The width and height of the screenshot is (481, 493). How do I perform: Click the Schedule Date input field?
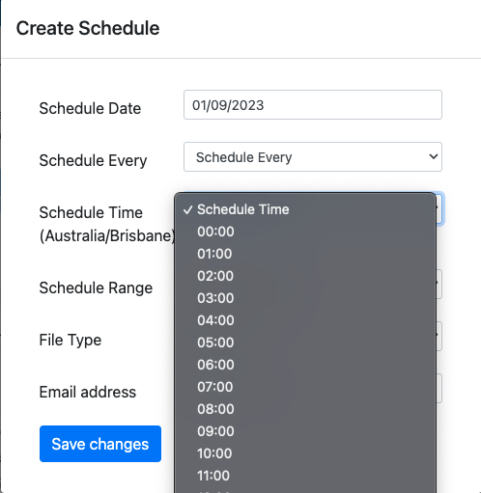pos(313,105)
